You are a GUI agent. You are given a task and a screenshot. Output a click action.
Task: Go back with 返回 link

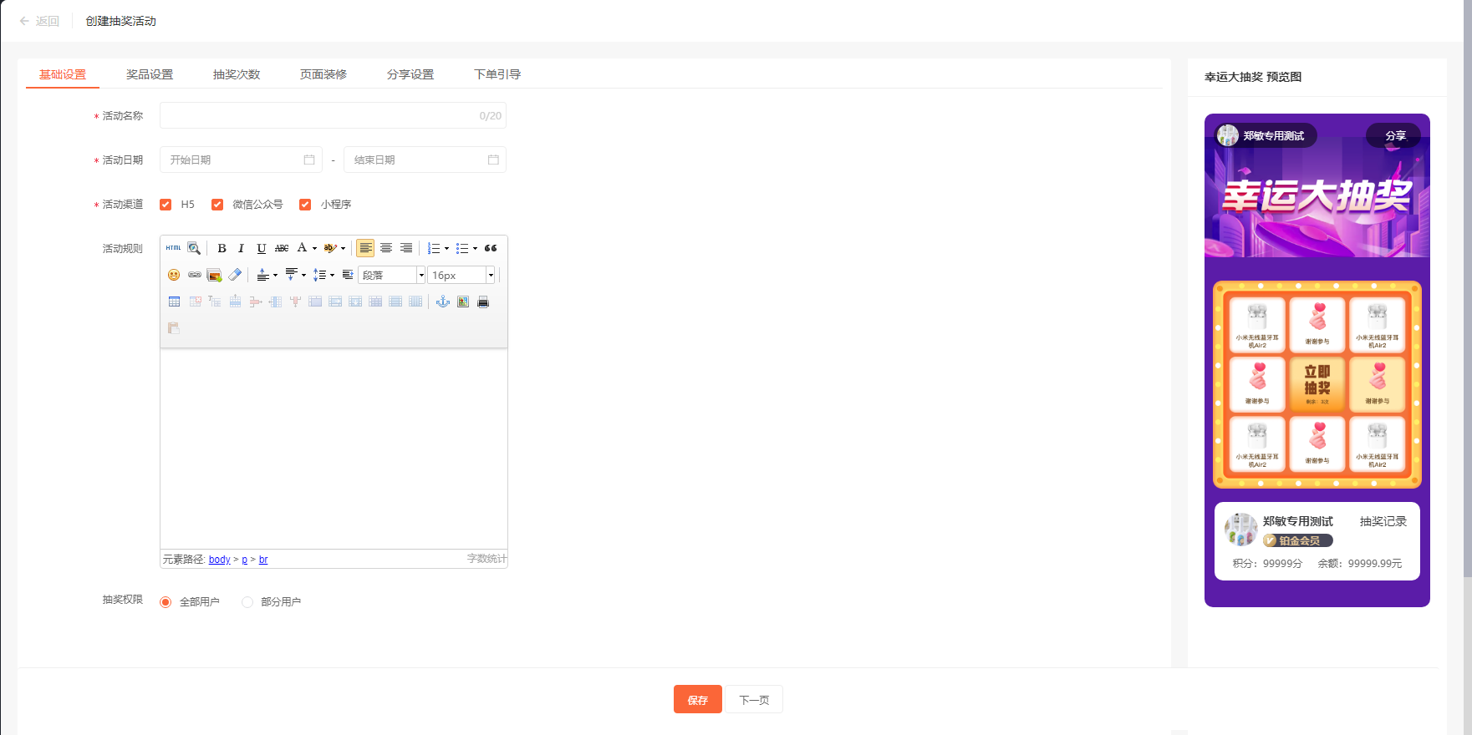(x=39, y=21)
